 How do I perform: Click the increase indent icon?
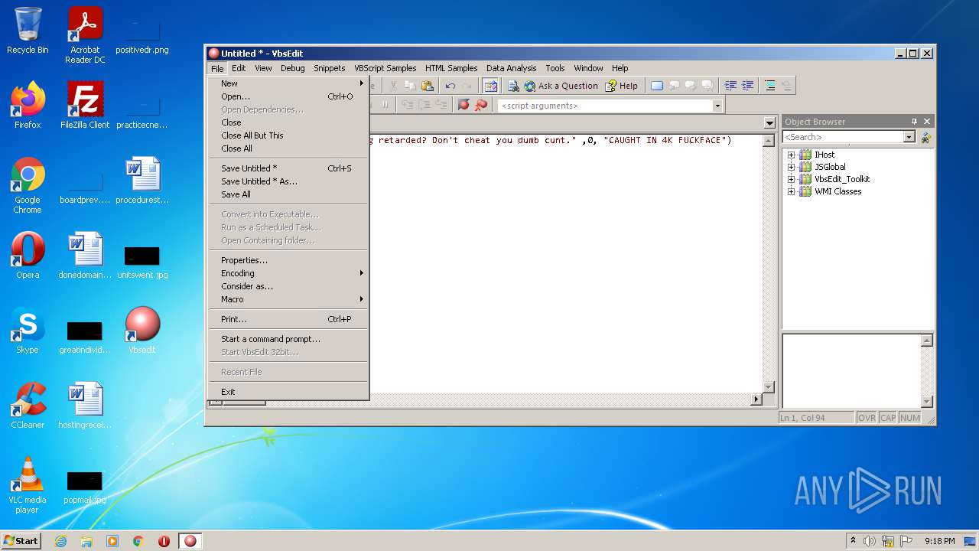(x=730, y=86)
